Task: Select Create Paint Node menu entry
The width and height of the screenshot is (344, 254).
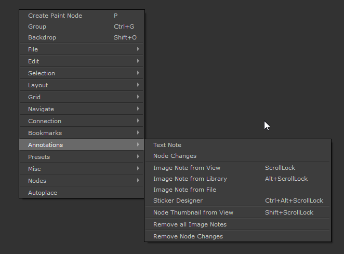Action: pyautogui.click(x=55, y=16)
